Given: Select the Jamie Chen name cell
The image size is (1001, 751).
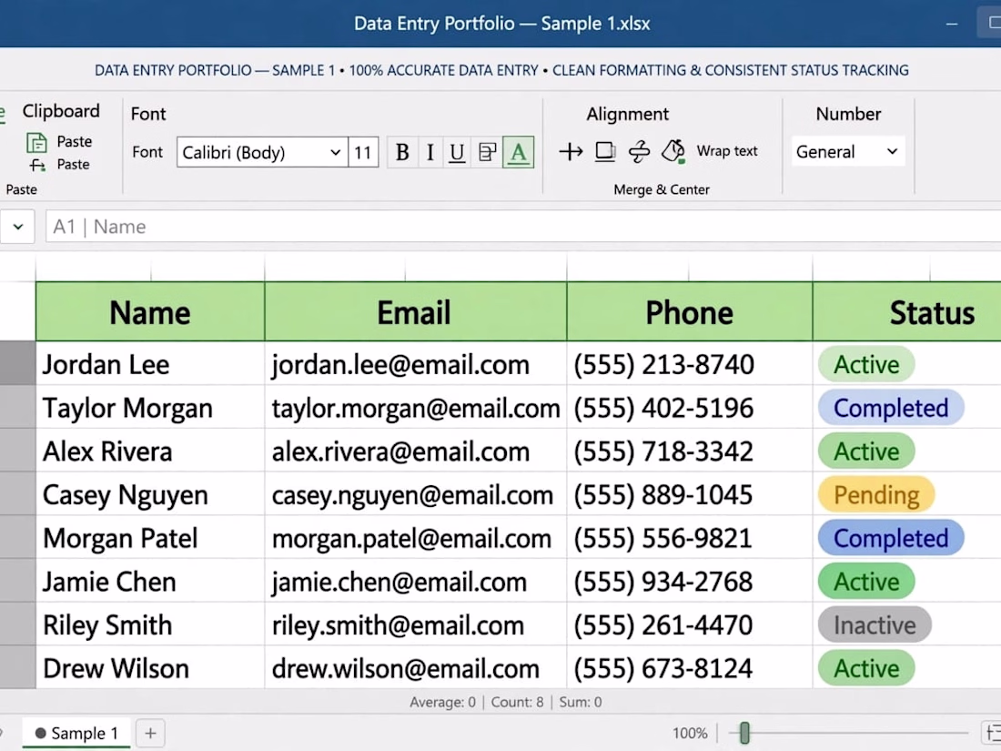Looking at the screenshot, I should tap(150, 581).
